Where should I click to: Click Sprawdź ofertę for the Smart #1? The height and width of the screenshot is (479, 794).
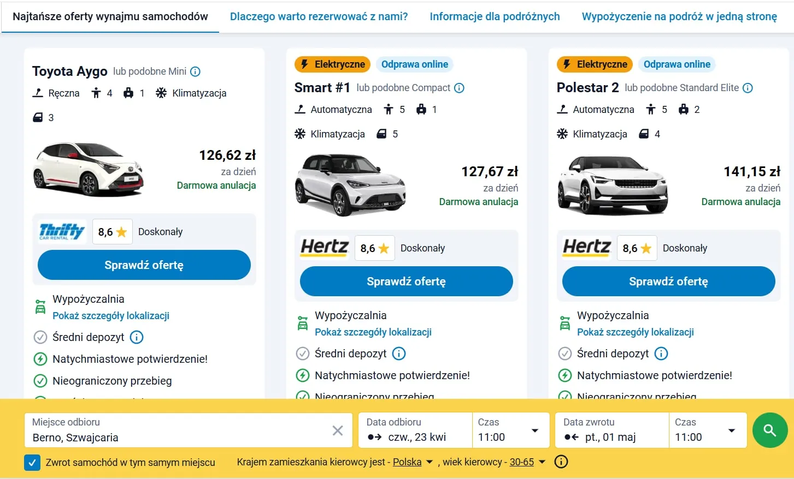point(406,281)
